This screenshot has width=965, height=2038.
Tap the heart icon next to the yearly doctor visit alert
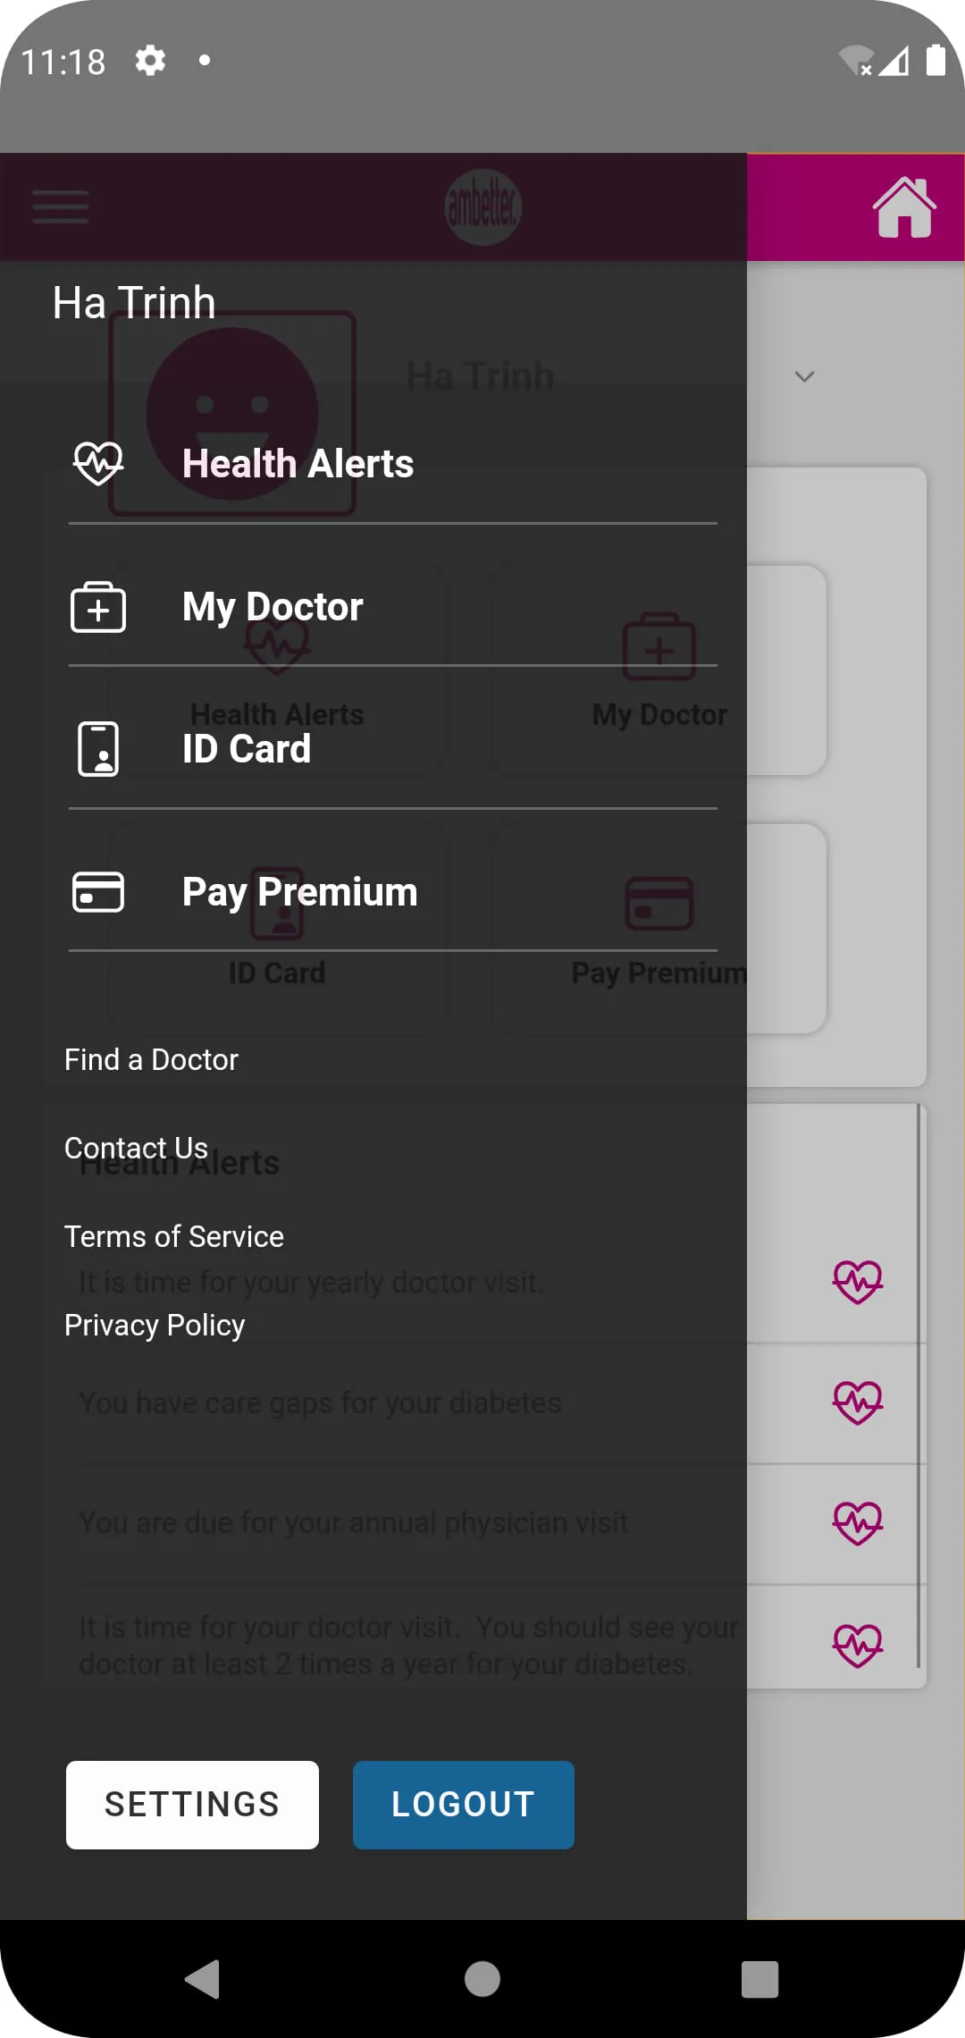coord(856,1281)
